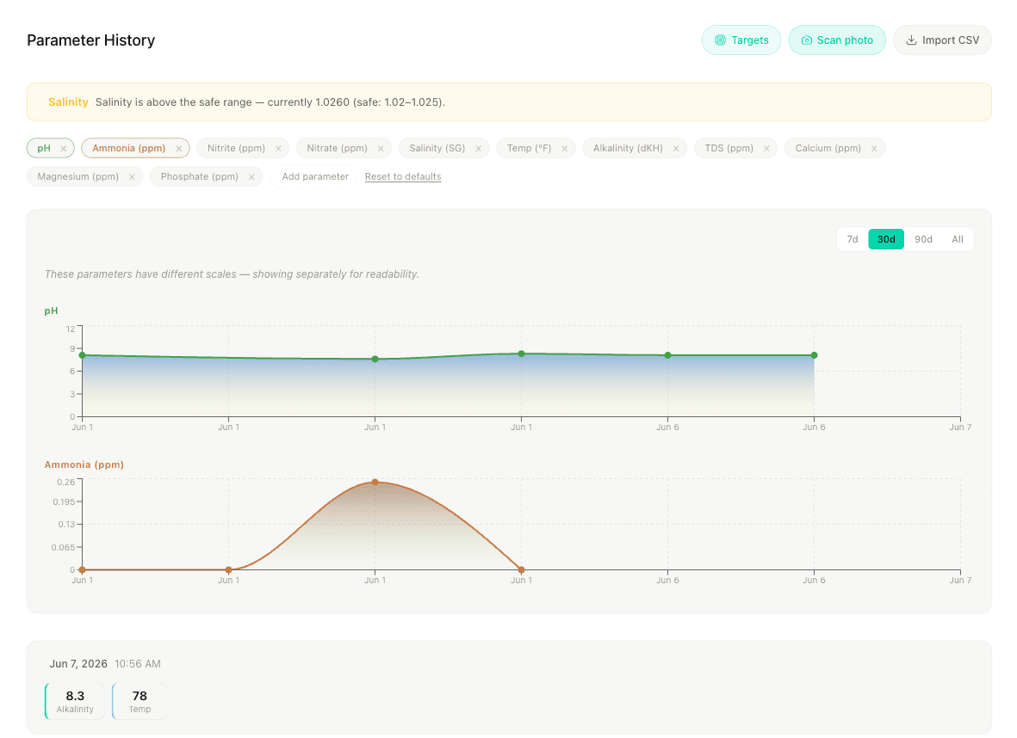Toggle the Calcium (ppm) parameter label
This screenshot has height=738, width=1017.
[x=828, y=149]
